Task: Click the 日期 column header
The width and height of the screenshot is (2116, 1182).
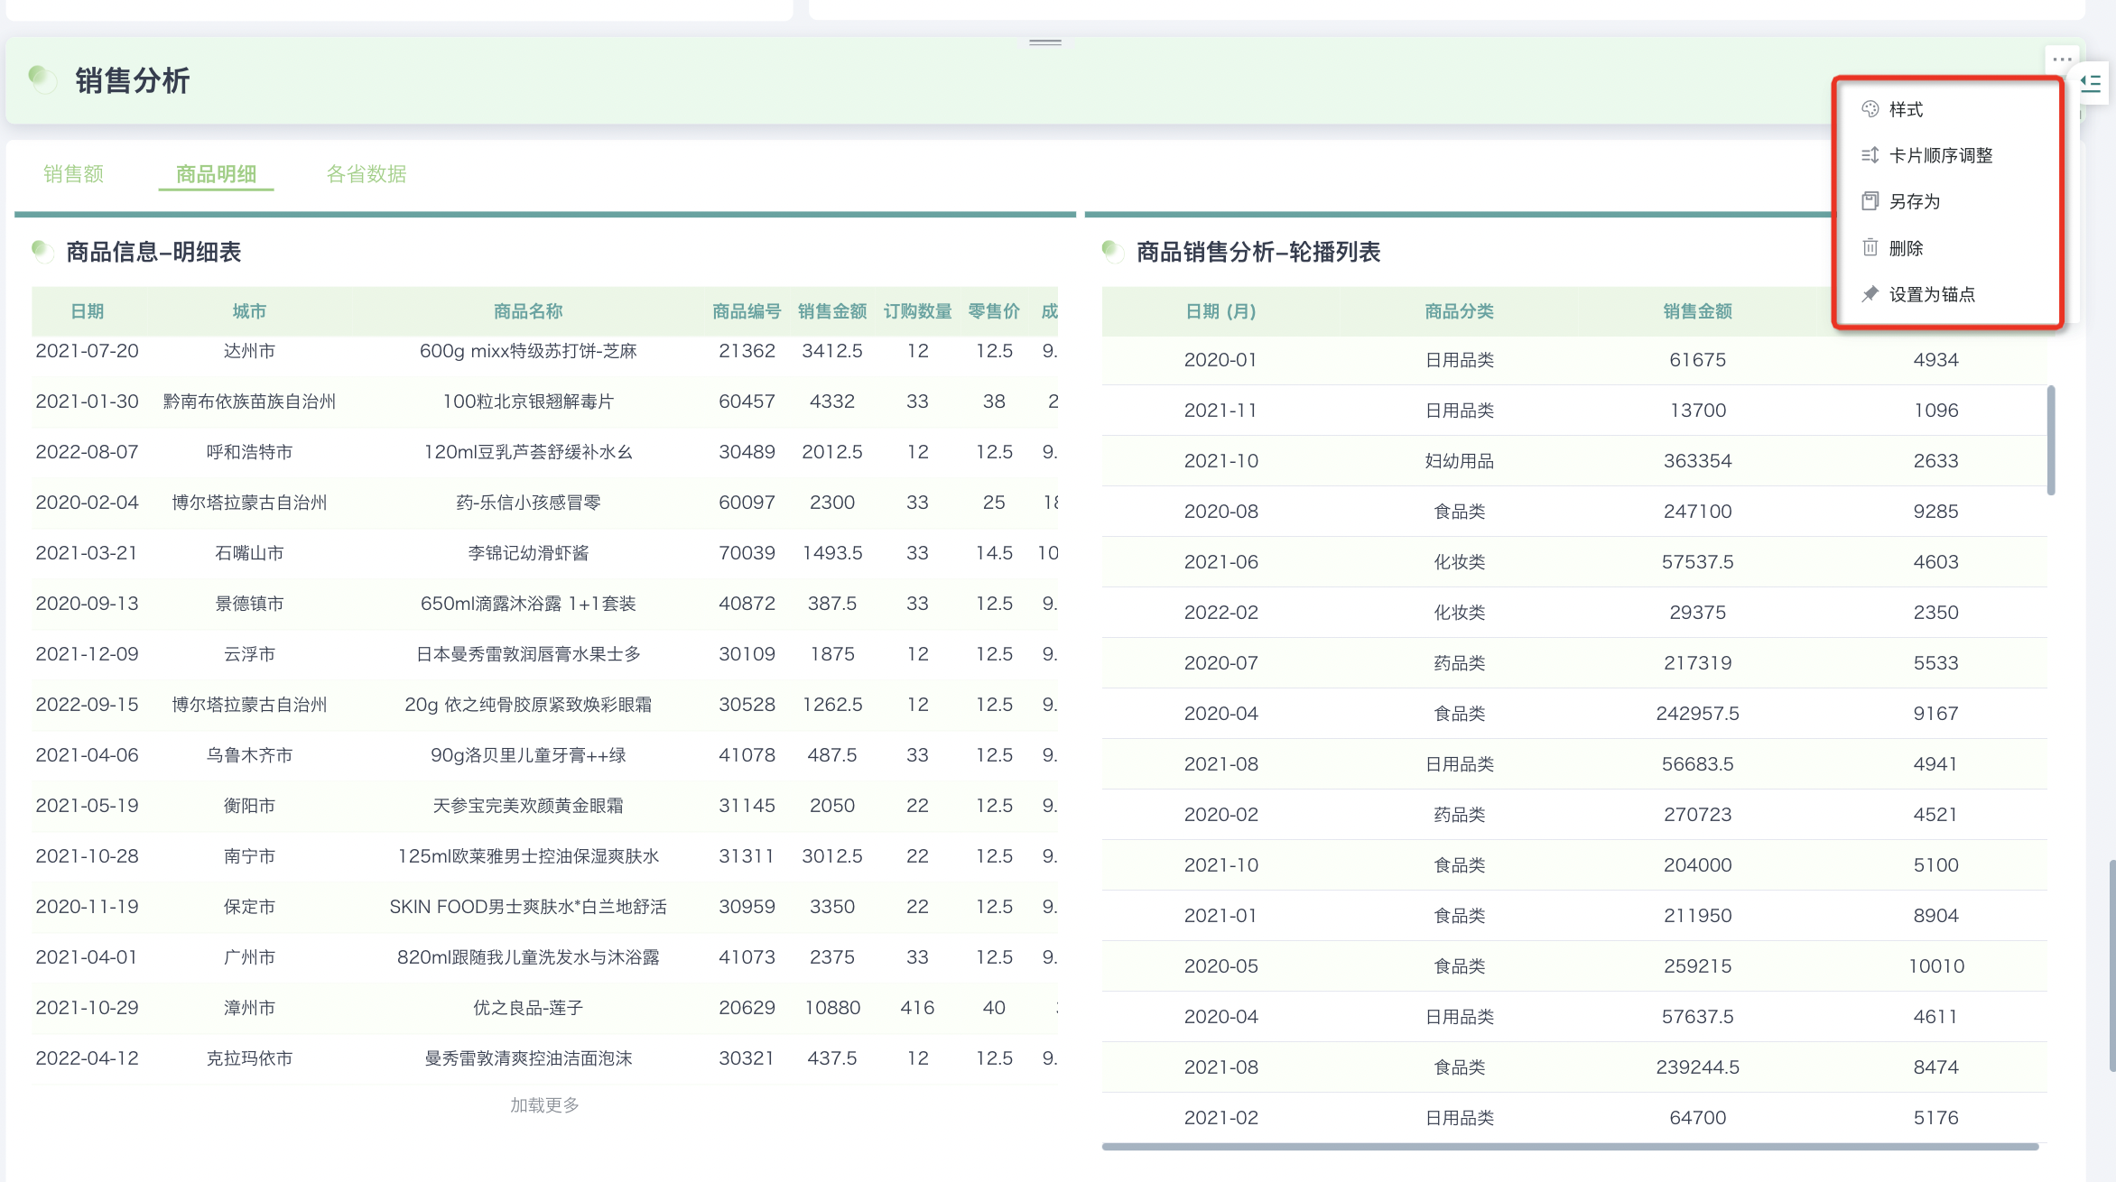Action: (88, 311)
